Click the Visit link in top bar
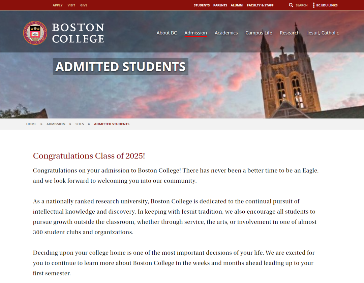The width and height of the screenshot is (364, 283). pos(71,5)
